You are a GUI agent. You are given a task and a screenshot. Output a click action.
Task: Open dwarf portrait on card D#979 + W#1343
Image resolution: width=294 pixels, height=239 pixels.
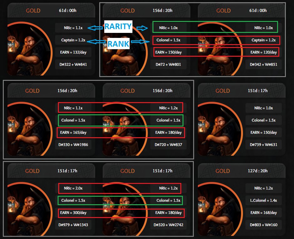pos(30,209)
